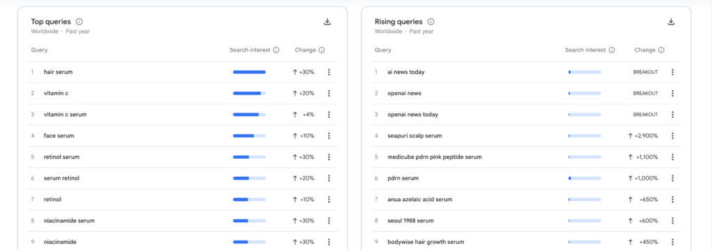This screenshot has width=712, height=251.
Task: Open info icon beside Top queries title
Action: point(79,21)
